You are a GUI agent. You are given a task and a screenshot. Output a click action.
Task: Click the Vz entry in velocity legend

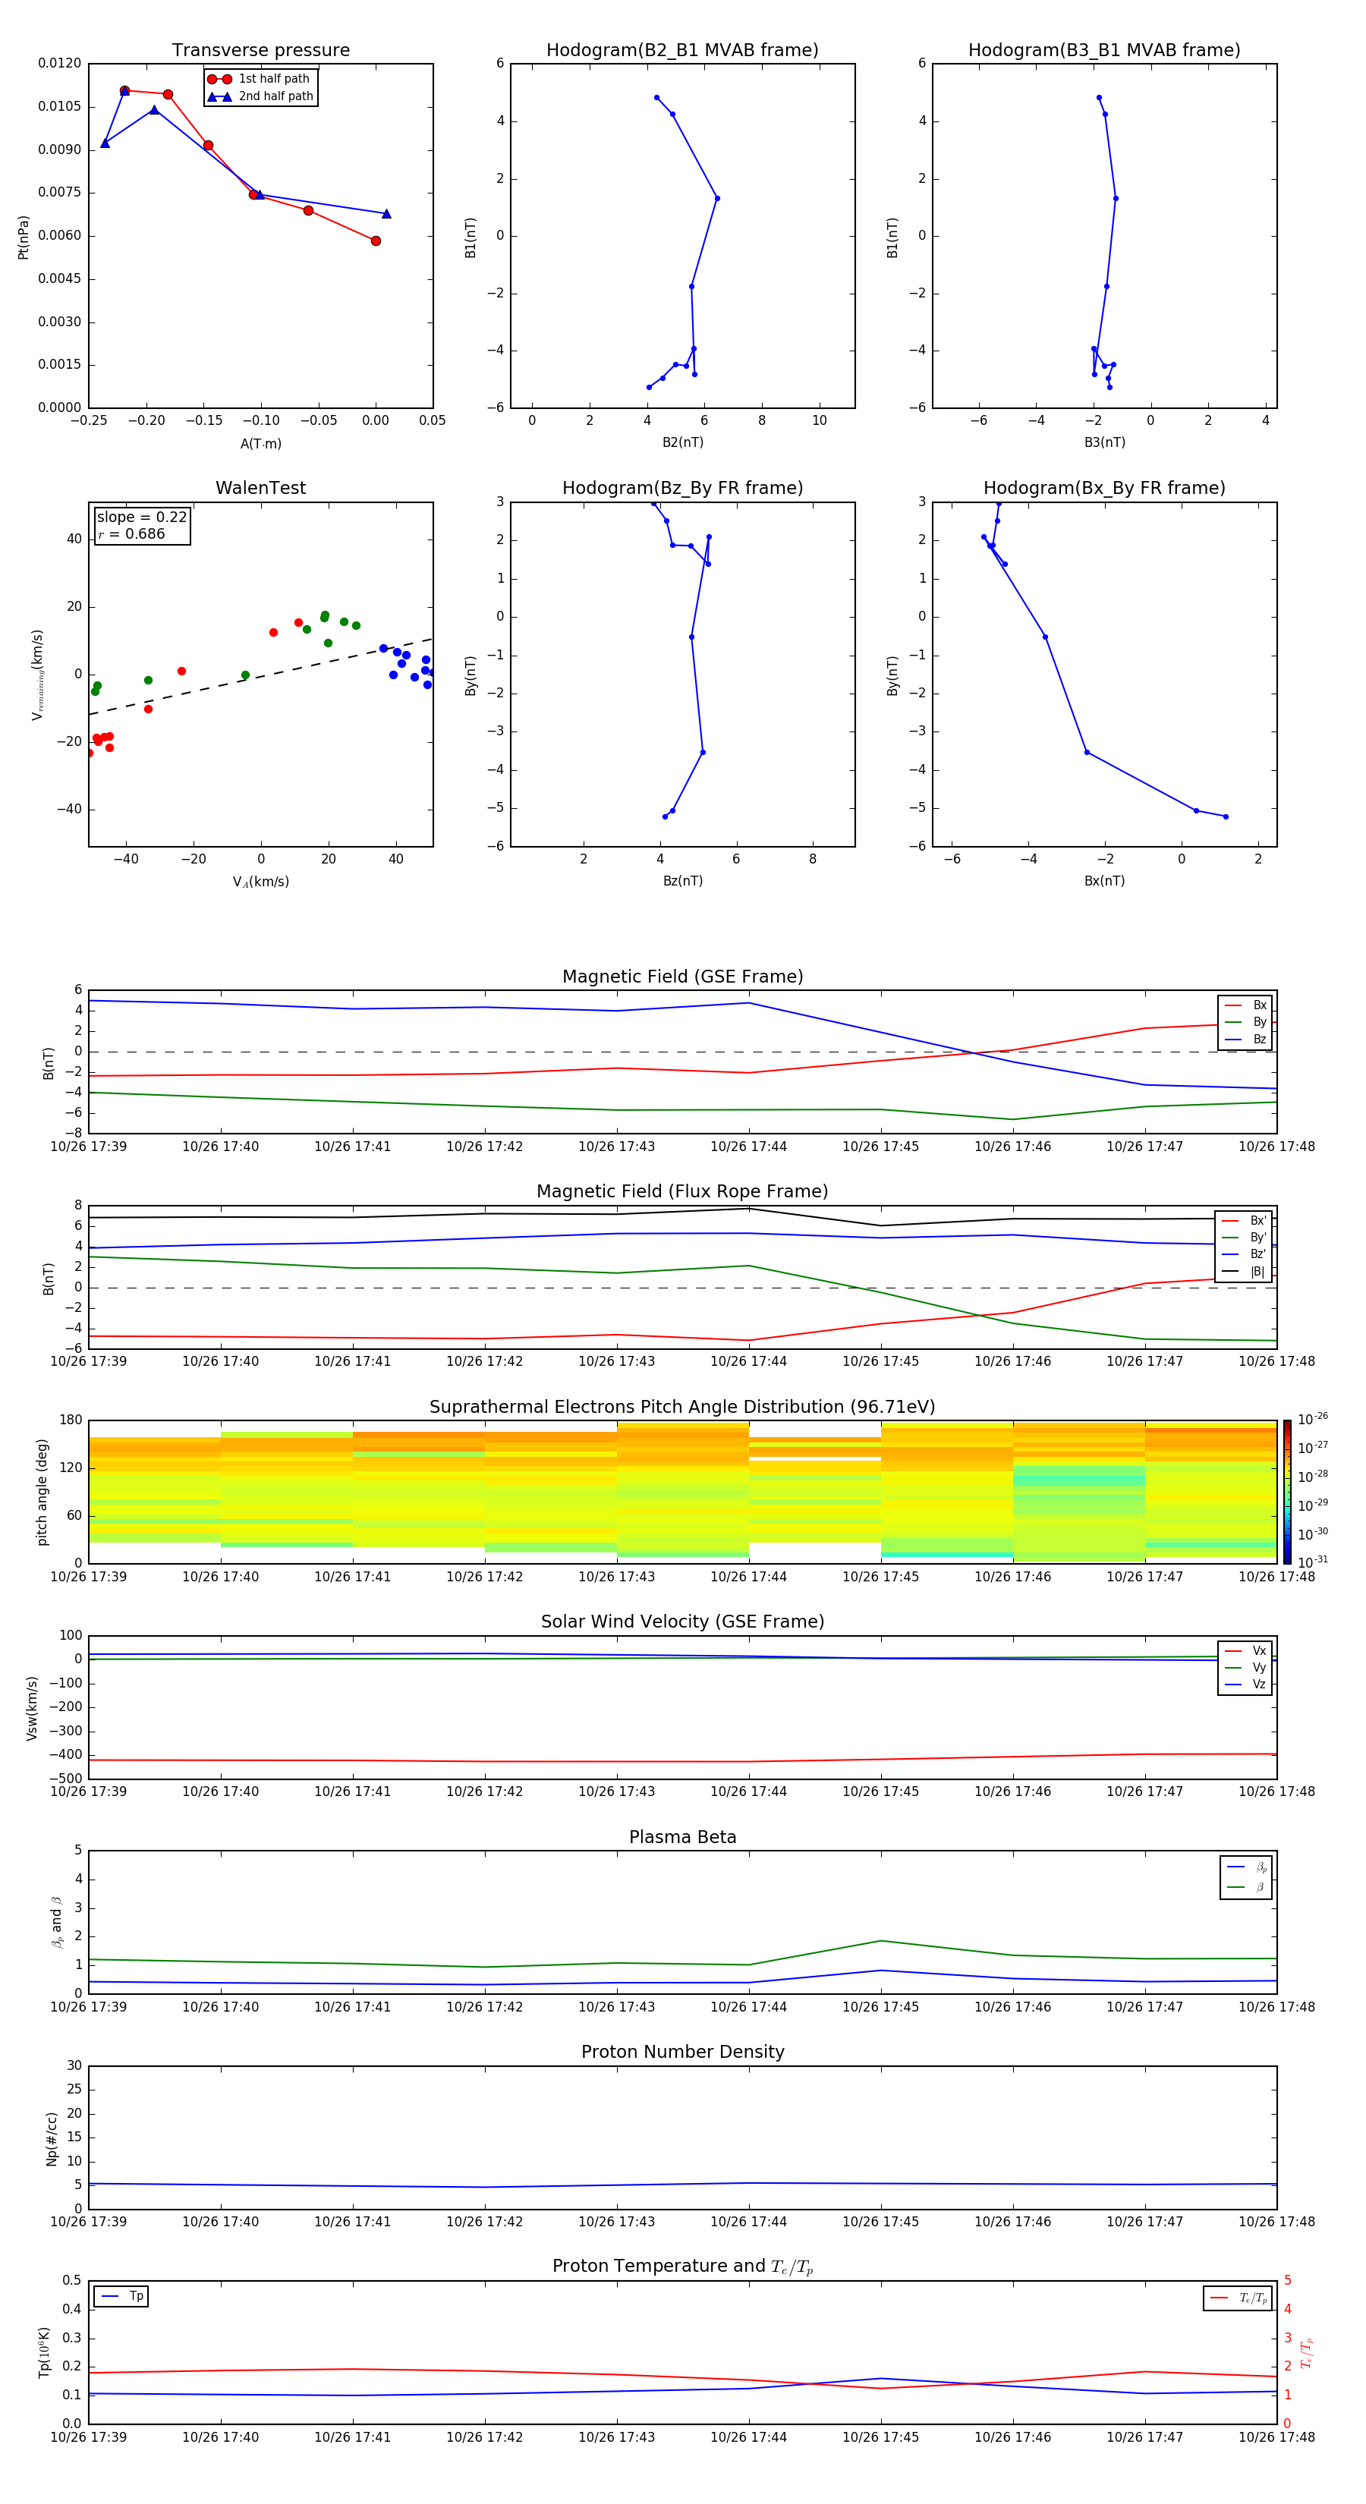point(1245,1685)
